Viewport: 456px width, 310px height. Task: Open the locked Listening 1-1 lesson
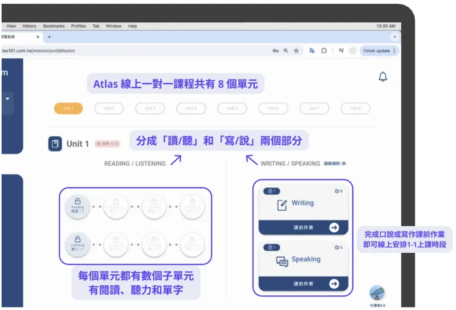coord(78,244)
